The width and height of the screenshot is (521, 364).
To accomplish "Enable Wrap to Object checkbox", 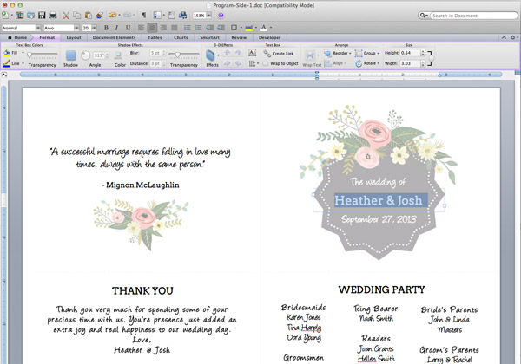I will pos(266,63).
